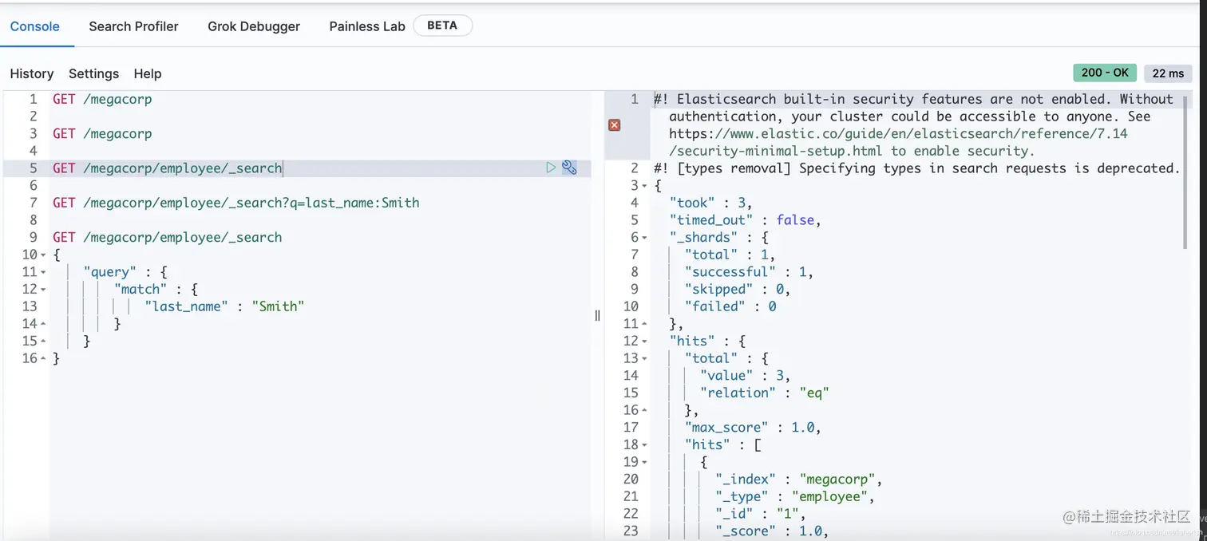Open the Painless Lab tab
This screenshot has width=1207, height=541.
pyautogui.click(x=367, y=26)
